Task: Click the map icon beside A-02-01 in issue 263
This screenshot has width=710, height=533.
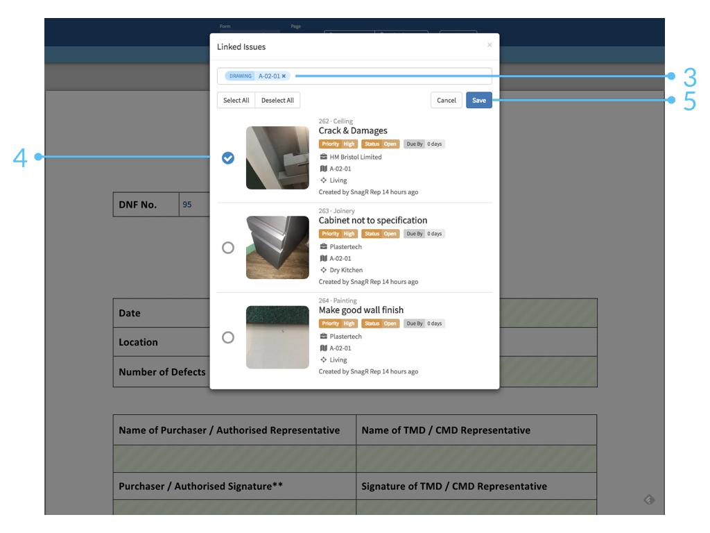Action: coord(323,258)
